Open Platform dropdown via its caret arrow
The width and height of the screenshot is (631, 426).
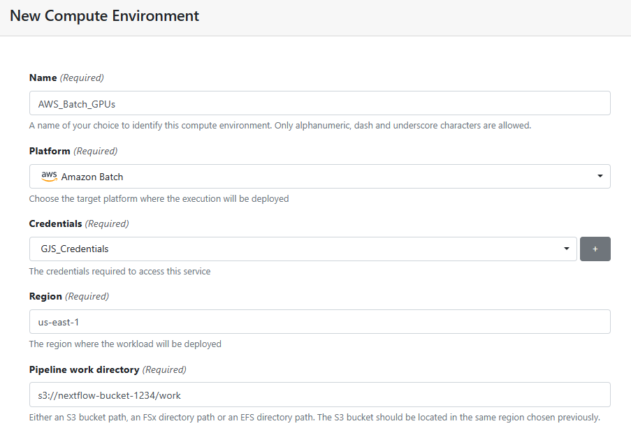tap(600, 176)
